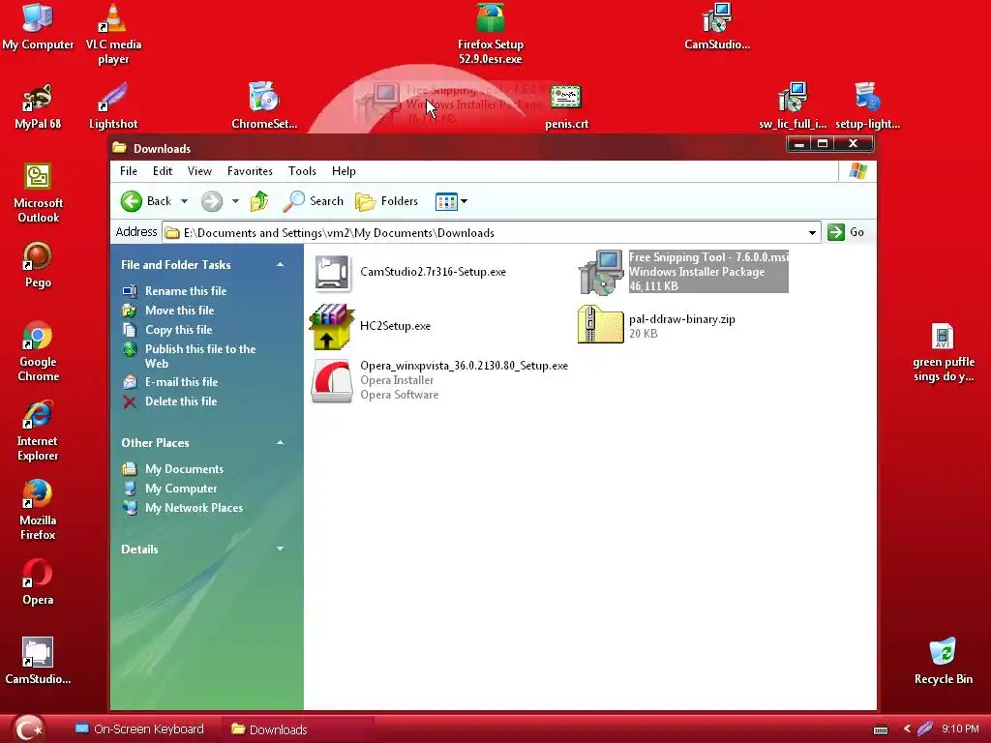
Task: Select Firefox Setup 52.9.0esr.exe on desktop
Action: click(491, 34)
